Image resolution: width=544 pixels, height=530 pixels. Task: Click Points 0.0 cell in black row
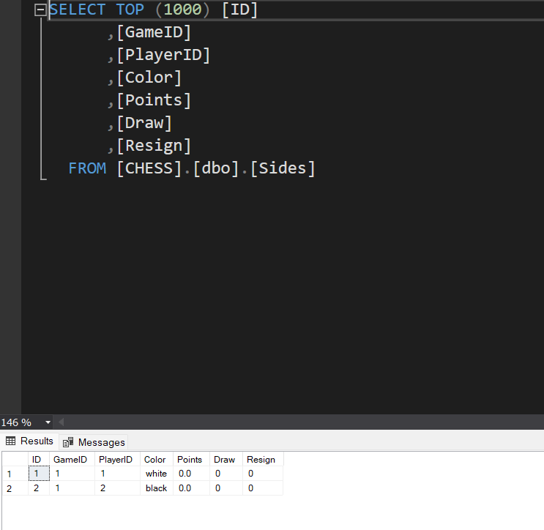click(x=191, y=488)
